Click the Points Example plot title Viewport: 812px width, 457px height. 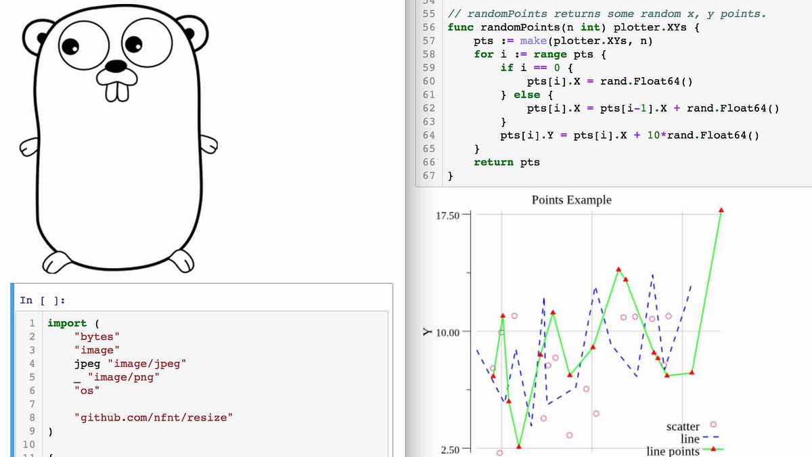(571, 200)
